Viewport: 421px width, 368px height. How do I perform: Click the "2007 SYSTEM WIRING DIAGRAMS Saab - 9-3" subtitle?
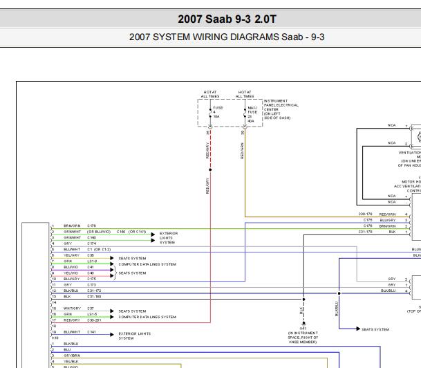pos(227,37)
